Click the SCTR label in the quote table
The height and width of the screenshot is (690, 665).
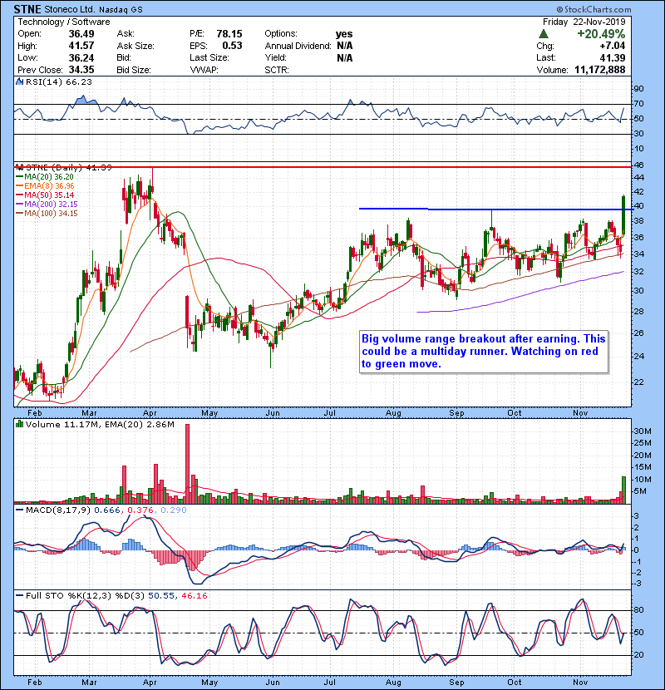277,70
